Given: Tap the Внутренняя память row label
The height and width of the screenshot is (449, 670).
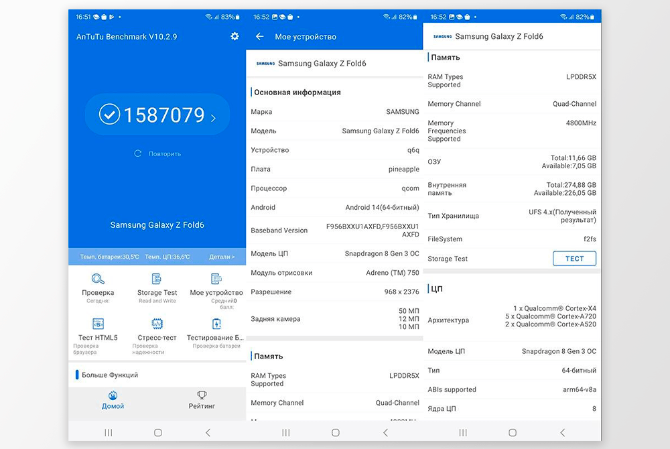Looking at the screenshot, I should (x=447, y=189).
